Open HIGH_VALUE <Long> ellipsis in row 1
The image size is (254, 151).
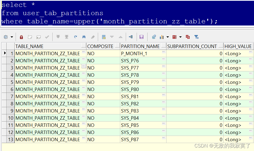[251, 52]
